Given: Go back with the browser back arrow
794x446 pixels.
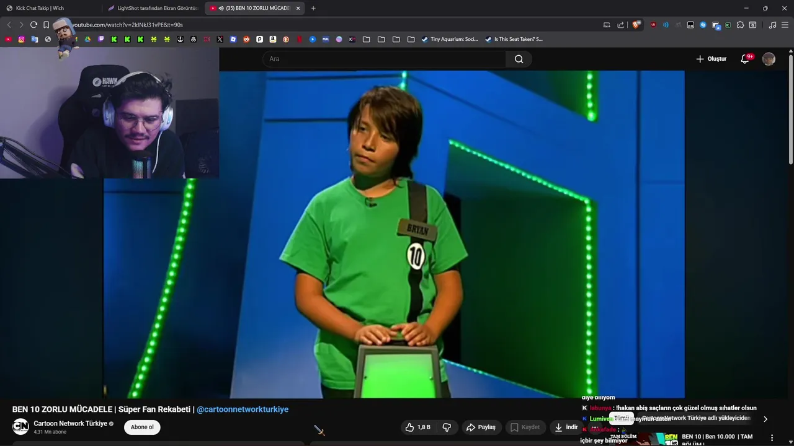Looking at the screenshot, I should pyautogui.click(x=9, y=25).
